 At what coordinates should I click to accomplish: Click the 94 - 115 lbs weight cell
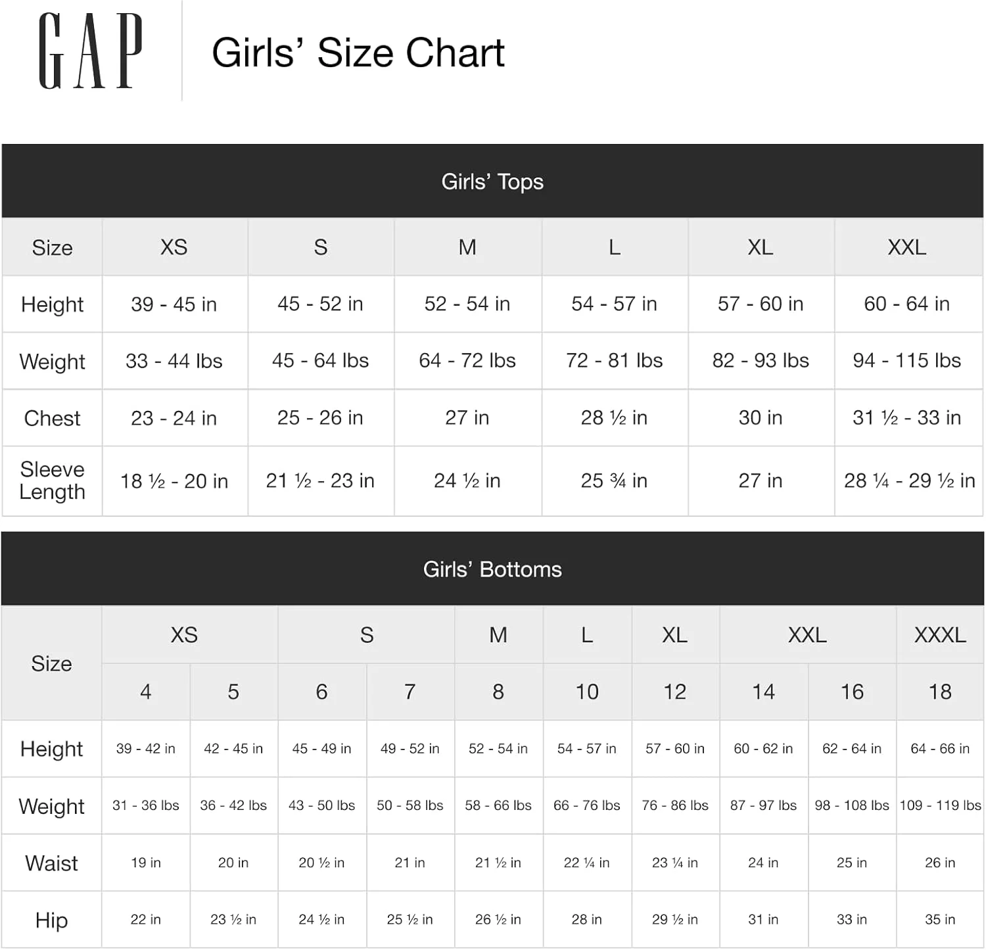click(906, 361)
